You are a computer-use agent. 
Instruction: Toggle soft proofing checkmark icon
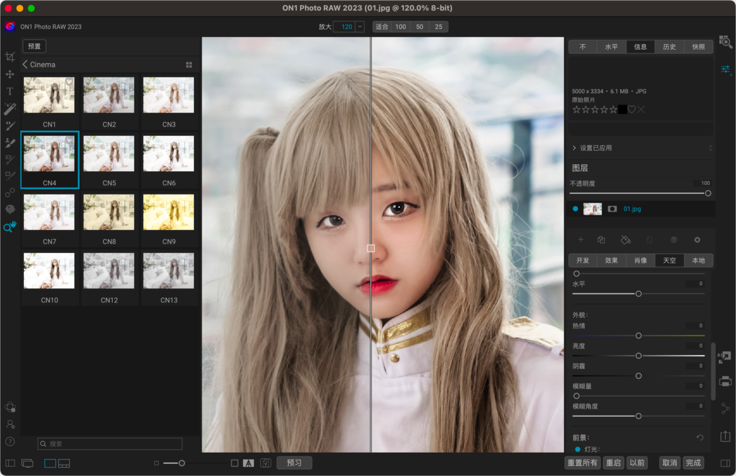[266, 463]
